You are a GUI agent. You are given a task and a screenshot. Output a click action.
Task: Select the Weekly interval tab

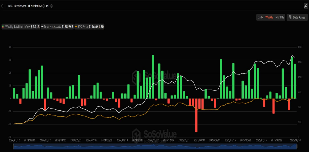point(269,17)
